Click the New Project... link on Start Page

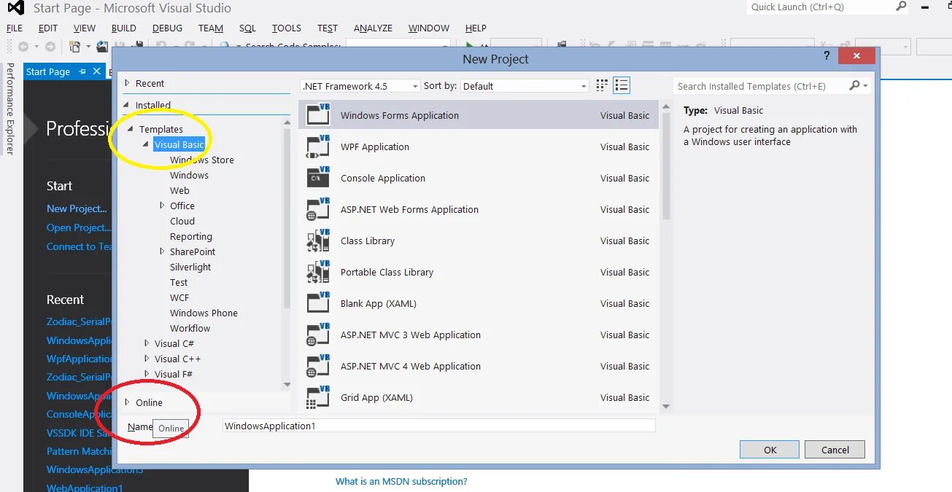[x=77, y=208]
